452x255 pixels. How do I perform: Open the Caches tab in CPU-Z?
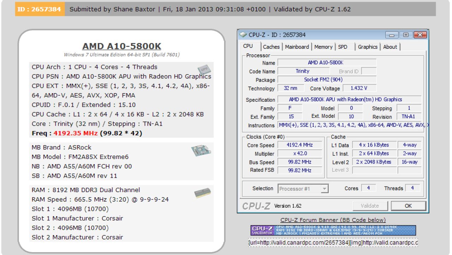pyautogui.click(x=271, y=47)
